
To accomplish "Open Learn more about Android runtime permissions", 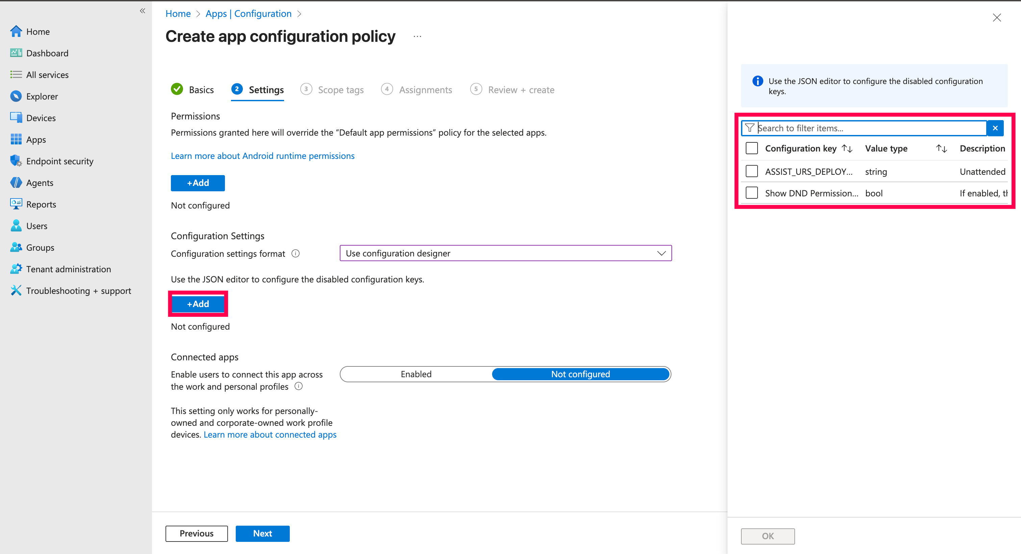I will click(x=262, y=156).
